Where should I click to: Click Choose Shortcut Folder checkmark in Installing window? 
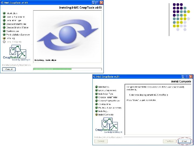pyautogui.click(x=4, y=27)
